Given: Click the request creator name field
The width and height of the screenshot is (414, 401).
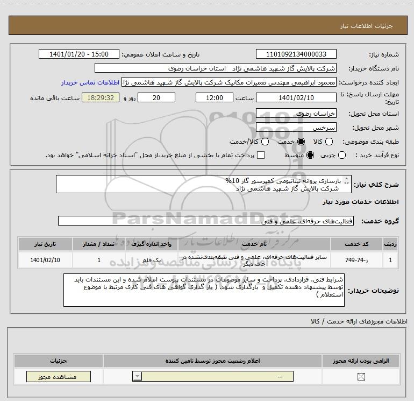Looking at the screenshot, I should tap(229, 82).
